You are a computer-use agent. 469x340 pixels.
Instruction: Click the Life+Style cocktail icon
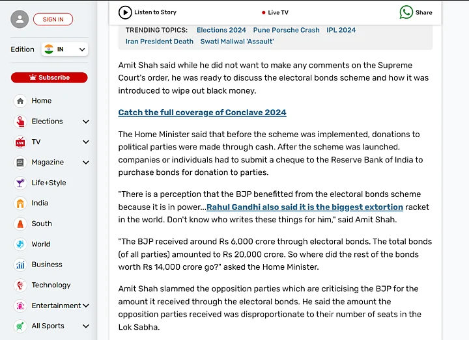pyautogui.click(x=20, y=183)
